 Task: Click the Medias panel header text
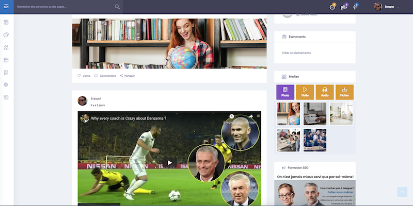pyautogui.click(x=294, y=77)
